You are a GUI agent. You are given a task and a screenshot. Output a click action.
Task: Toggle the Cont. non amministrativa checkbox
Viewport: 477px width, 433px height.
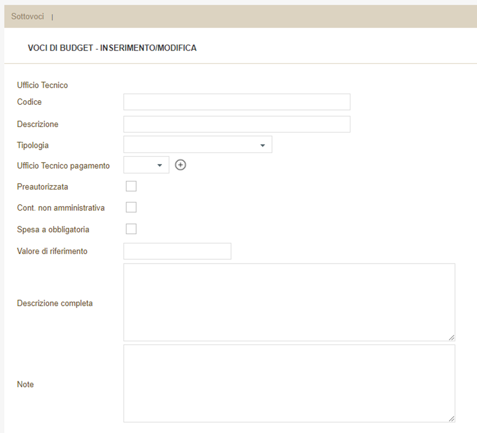pyautogui.click(x=131, y=207)
